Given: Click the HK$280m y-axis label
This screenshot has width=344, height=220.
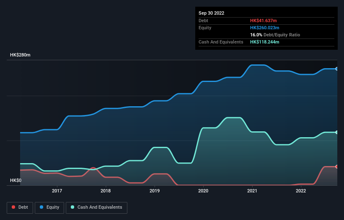Looking at the screenshot, I should click(20, 55).
